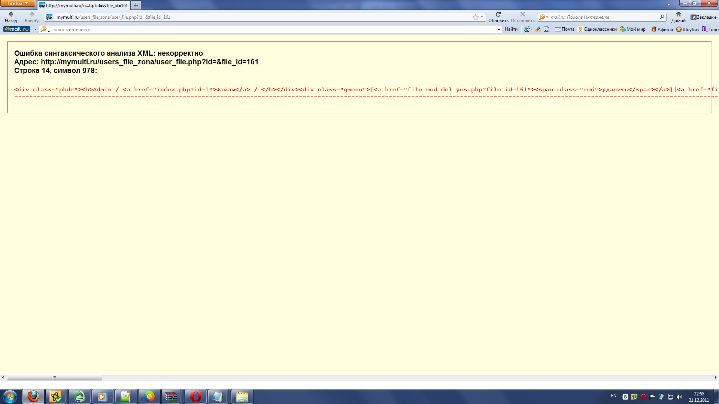Screen dimensions: 719x404
Task: Open the Firefox menu dropdown
Action: (x=17, y=3)
